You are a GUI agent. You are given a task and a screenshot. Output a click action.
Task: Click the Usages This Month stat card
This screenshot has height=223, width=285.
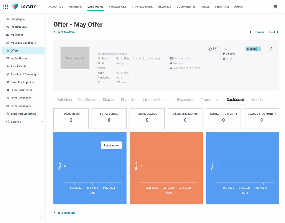[261, 119]
